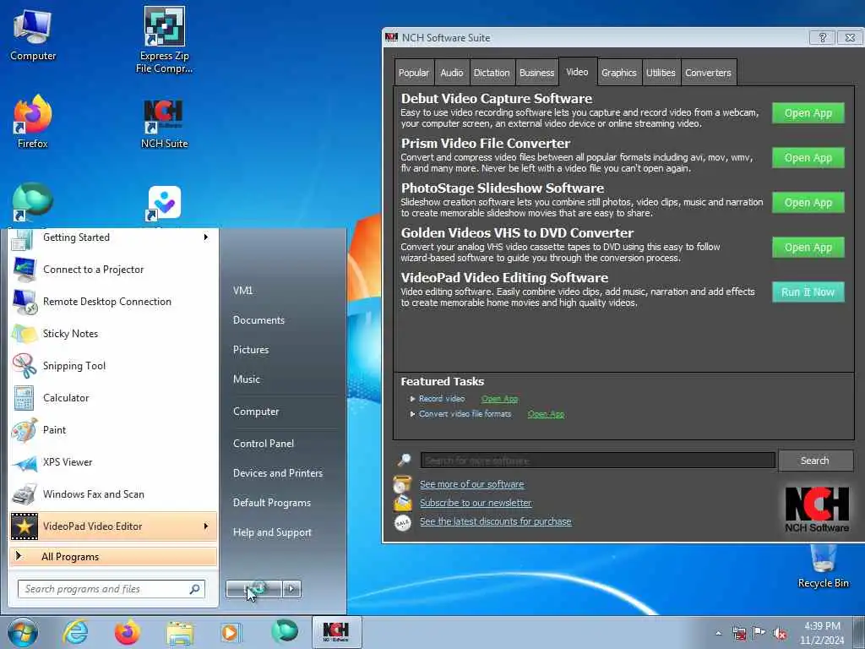Switch to the Dictation tab
The height and width of the screenshot is (649, 865).
pyautogui.click(x=492, y=73)
